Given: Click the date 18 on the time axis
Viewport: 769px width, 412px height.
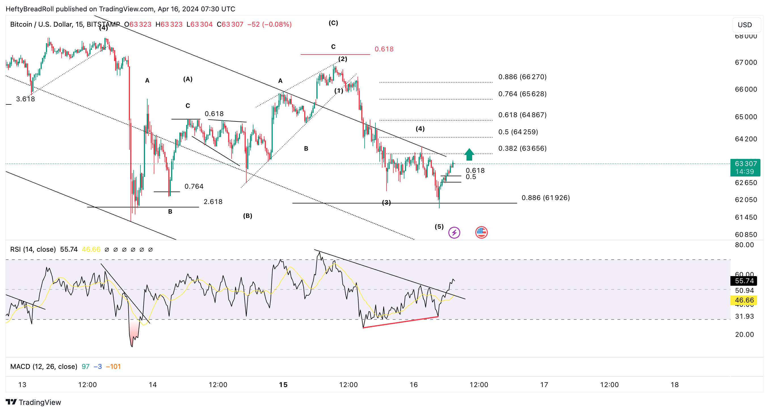Looking at the screenshot, I should tap(675, 384).
